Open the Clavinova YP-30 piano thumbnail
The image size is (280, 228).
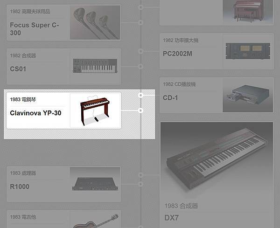pos(95,111)
